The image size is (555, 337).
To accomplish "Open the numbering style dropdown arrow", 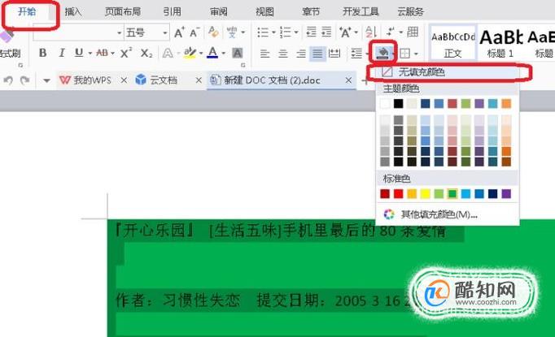I will (296, 32).
